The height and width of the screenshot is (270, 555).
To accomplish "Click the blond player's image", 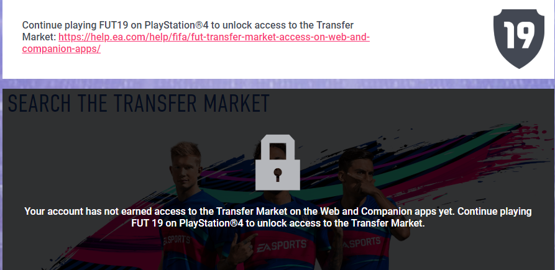I will pos(184,205).
